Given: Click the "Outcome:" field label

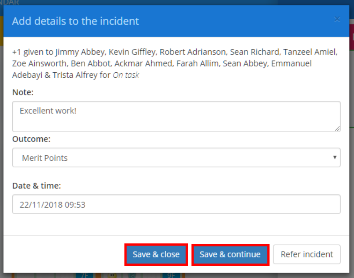Looking at the screenshot, I should pyautogui.click(x=31, y=139).
